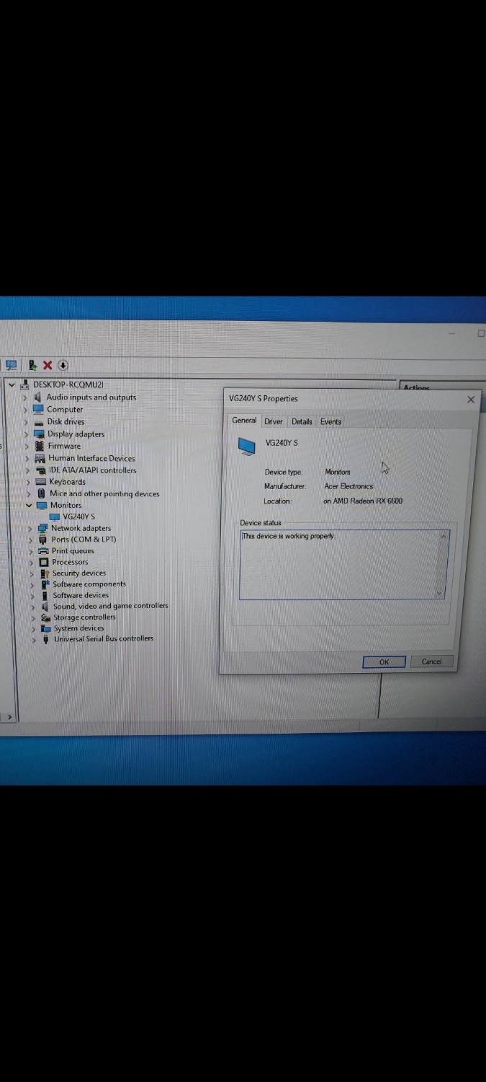Click the Software components icon
The image size is (486, 1082).
click(45, 584)
